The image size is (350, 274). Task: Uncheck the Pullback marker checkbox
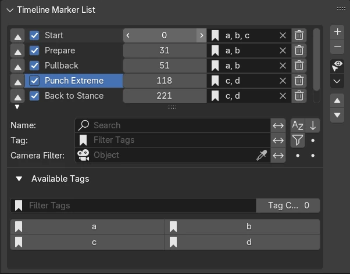pos(34,66)
